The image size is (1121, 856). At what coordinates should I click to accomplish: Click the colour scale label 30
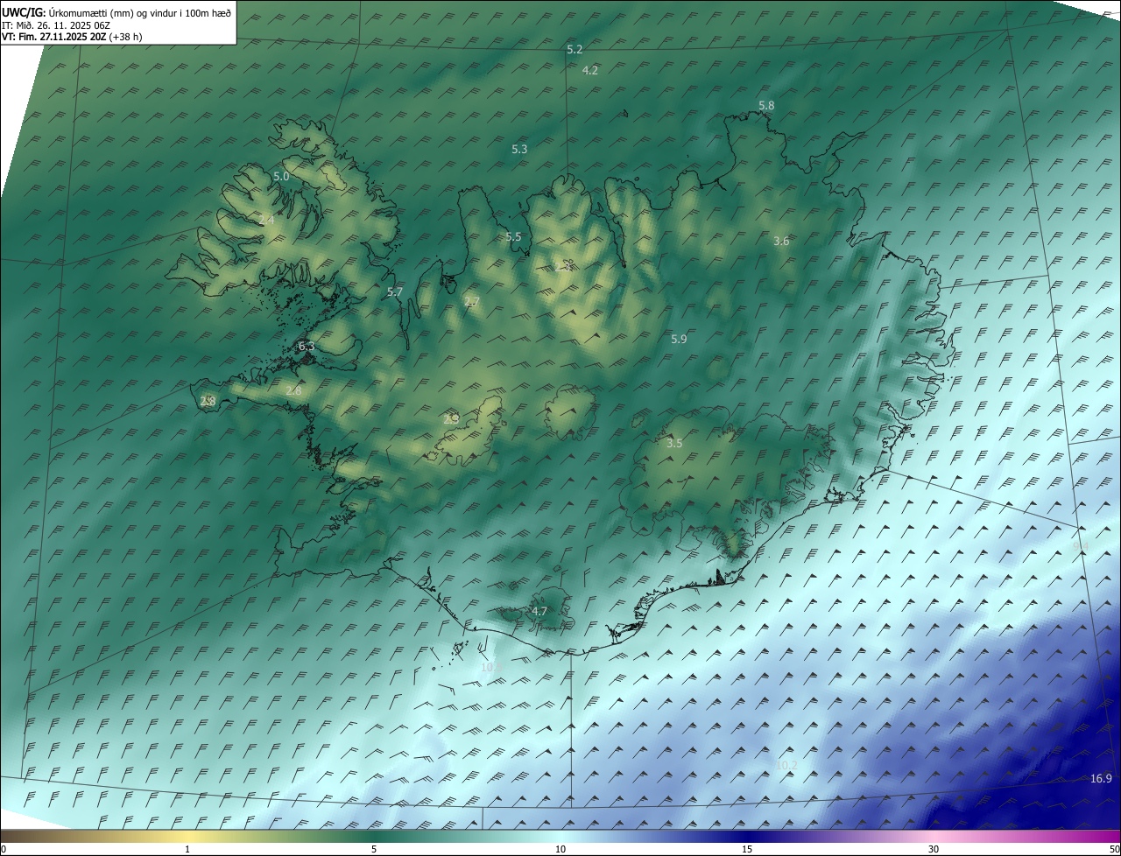[x=934, y=849]
